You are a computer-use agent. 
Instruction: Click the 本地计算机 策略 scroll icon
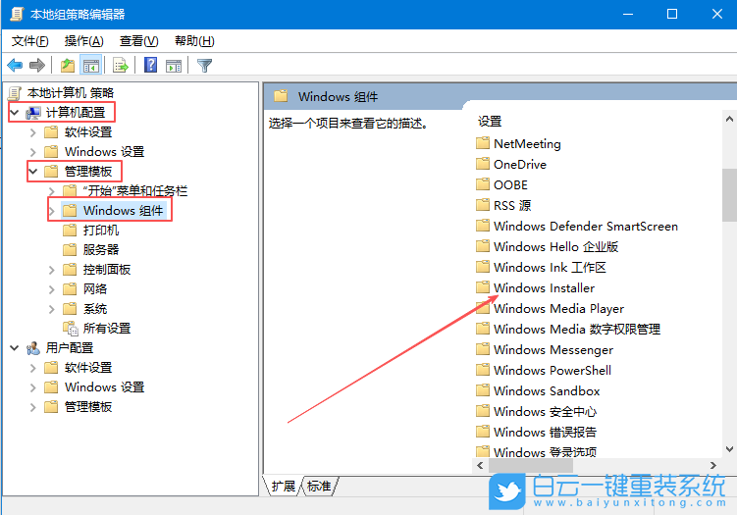tap(14, 93)
